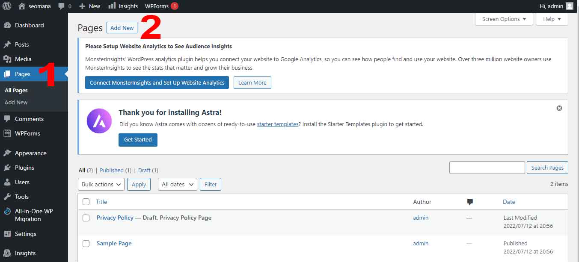Toggle the select-all checkbox in table header
Screen dimensions: 579x262
86,202
